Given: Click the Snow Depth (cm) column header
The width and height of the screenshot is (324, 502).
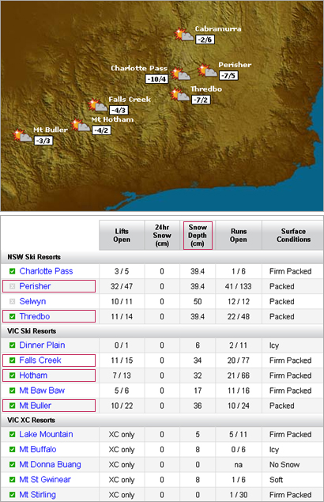Looking at the screenshot, I should pos(198,236).
